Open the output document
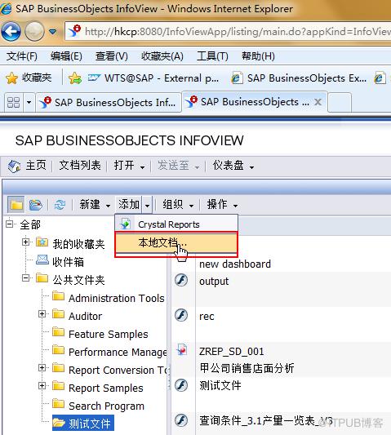Screen dimensions: 391x435 point(214,282)
